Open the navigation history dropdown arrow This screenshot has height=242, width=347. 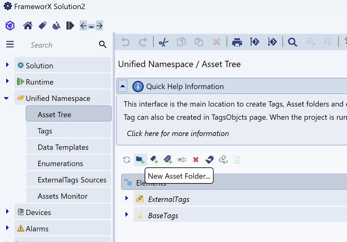click(91, 26)
